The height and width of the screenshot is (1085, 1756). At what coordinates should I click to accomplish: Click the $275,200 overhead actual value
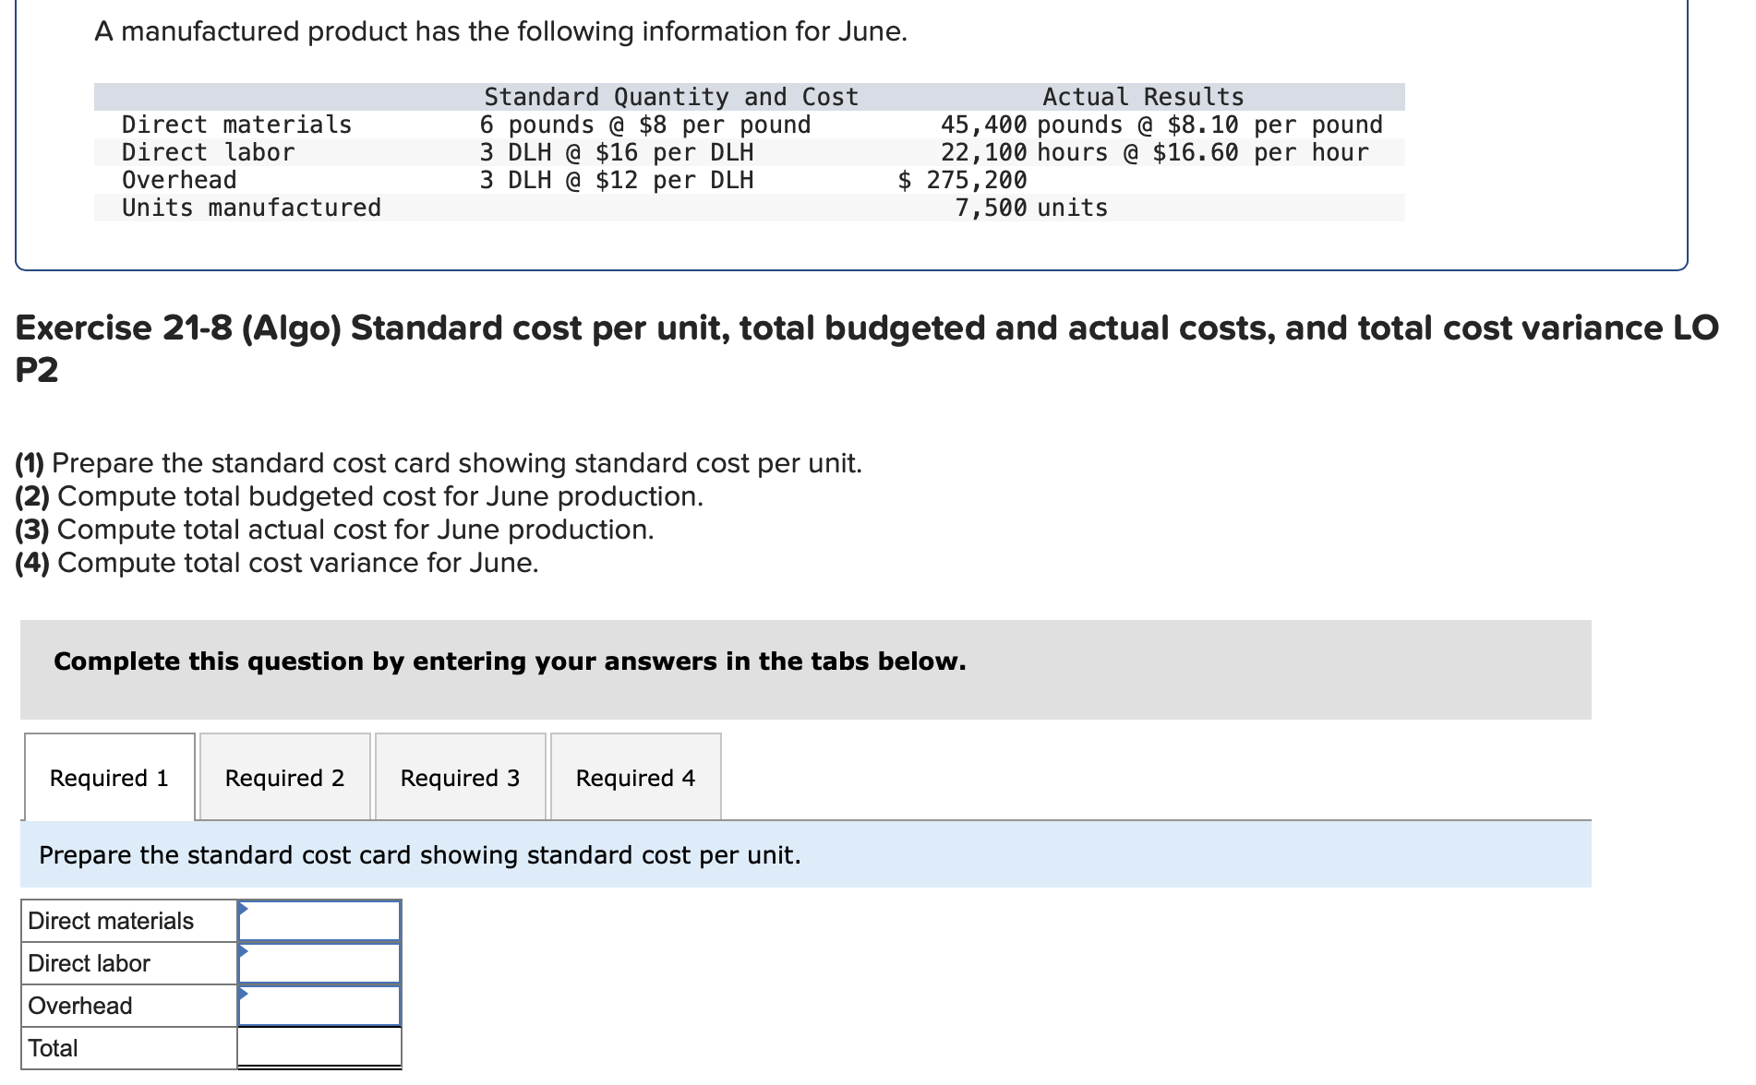click(x=962, y=180)
